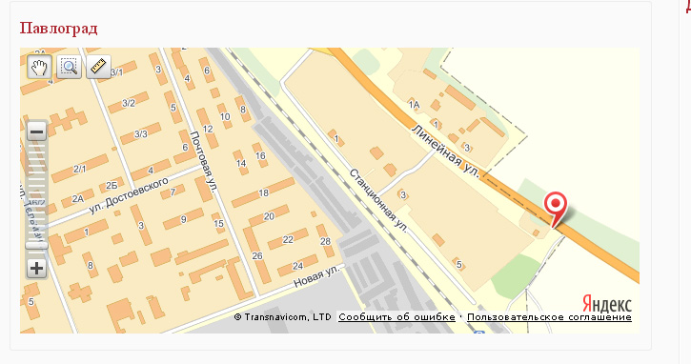Click building 1А near Линейная
The image size is (691, 364).
(414, 105)
